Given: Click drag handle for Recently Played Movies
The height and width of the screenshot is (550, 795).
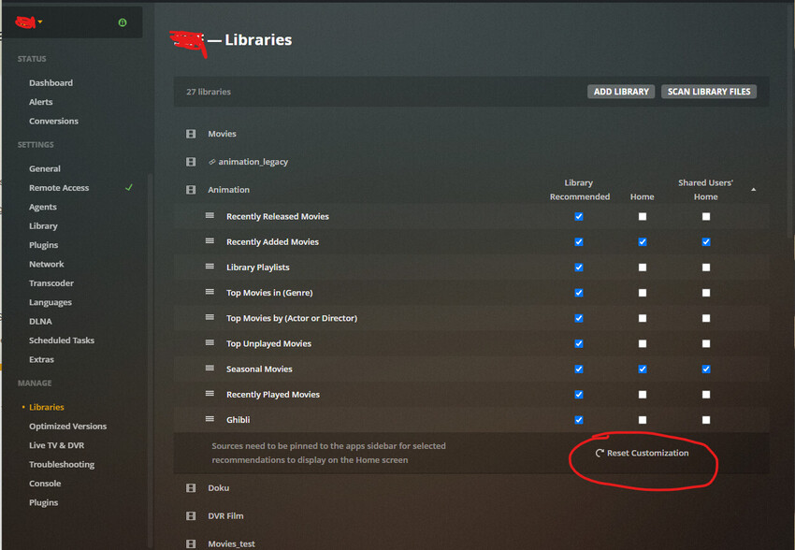Looking at the screenshot, I should coord(210,393).
